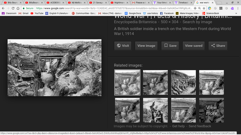
Task: Open the Chrome three-dot menu
Action: pos(238,8)
